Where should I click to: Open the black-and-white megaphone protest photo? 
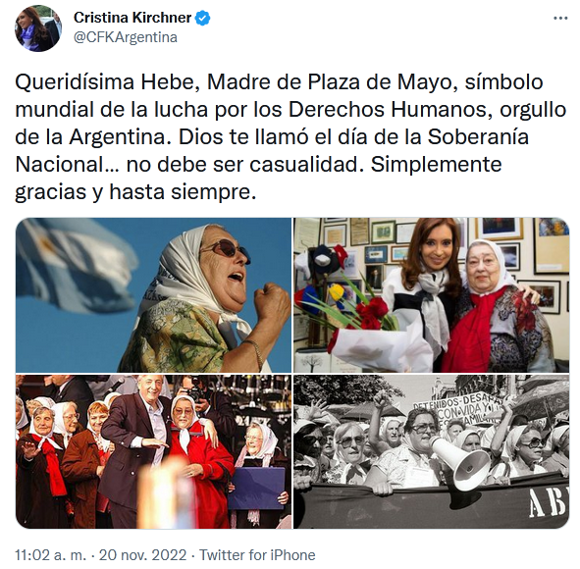point(431,451)
